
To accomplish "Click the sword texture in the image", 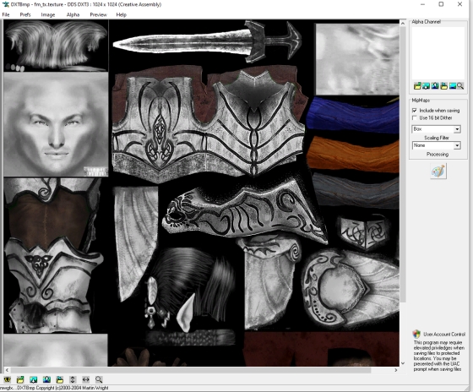I will 207,41.
